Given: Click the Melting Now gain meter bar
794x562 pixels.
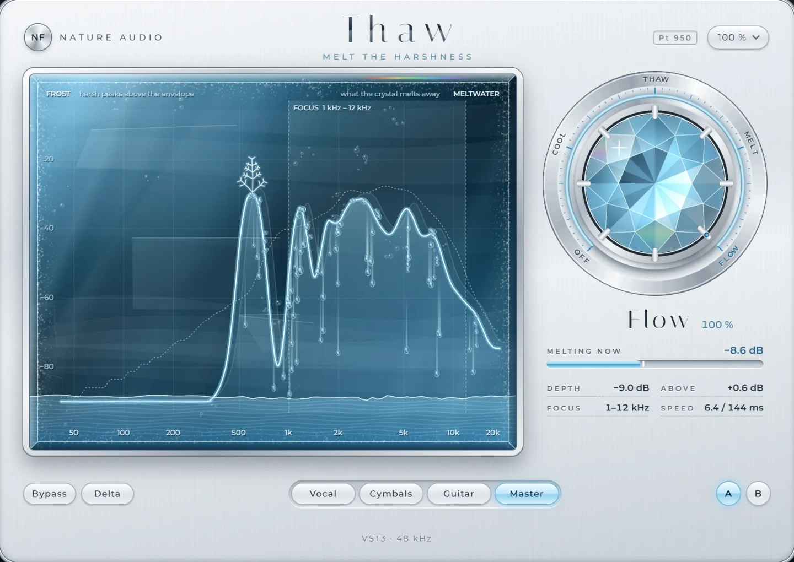Looking at the screenshot, I should click(x=655, y=364).
